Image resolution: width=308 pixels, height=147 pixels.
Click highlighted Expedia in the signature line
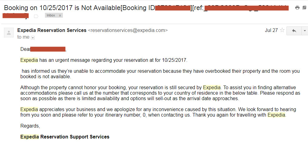point(29,137)
